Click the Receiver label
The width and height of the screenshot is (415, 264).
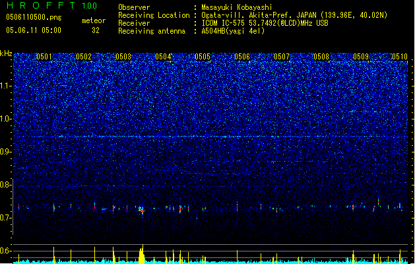(x=134, y=23)
